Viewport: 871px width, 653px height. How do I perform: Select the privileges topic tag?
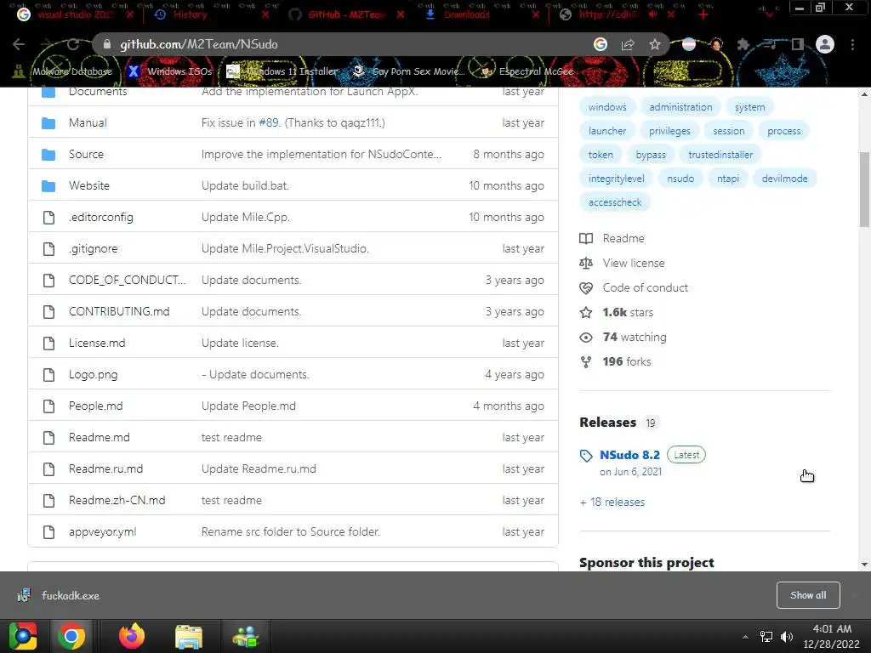coord(669,131)
